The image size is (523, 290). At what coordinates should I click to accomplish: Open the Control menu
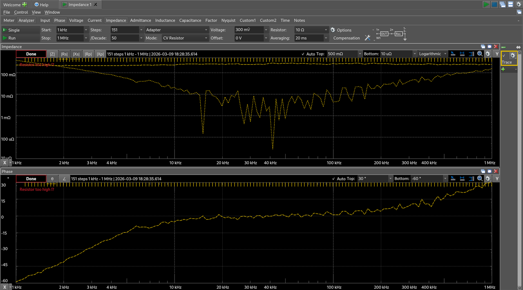point(21,12)
